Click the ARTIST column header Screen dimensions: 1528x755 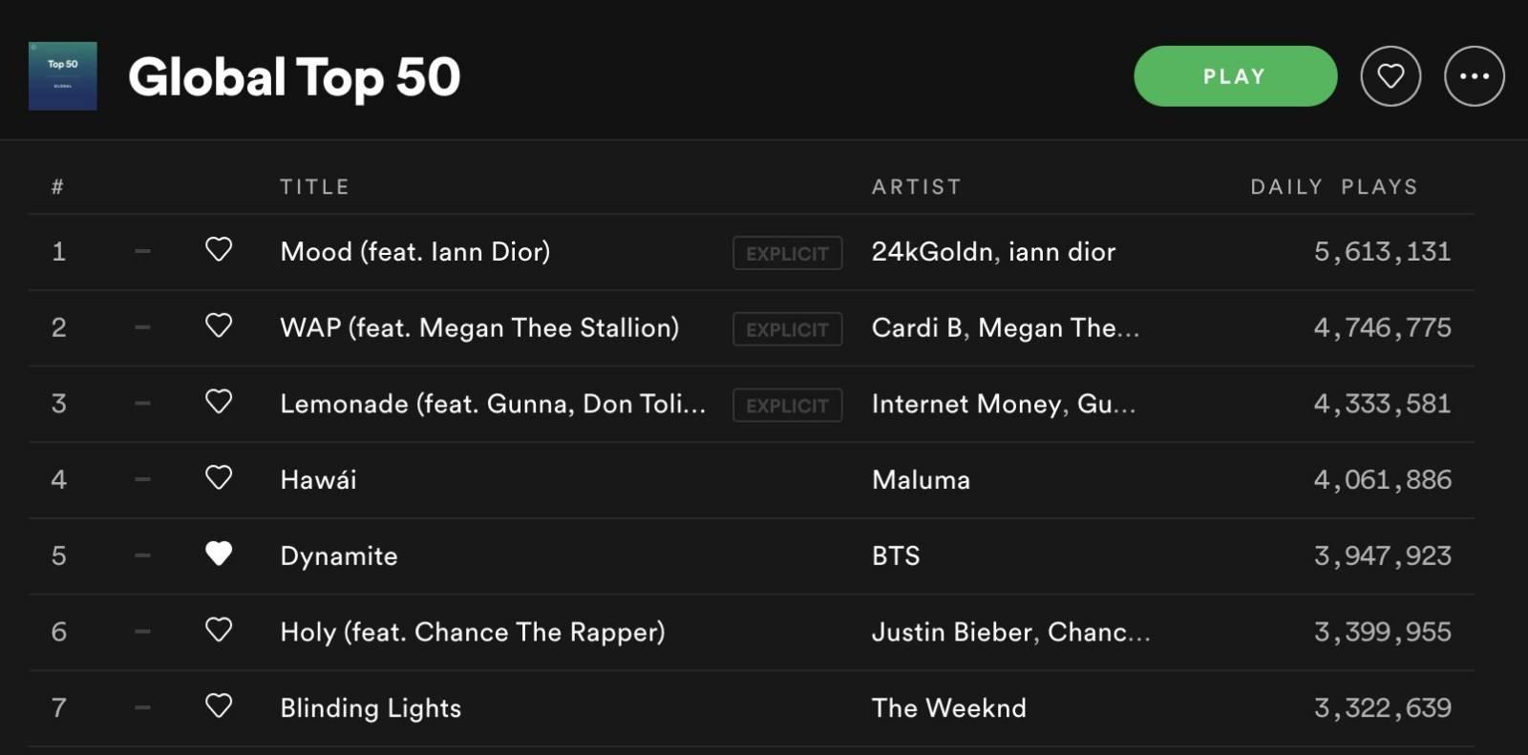click(x=917, y=187)
